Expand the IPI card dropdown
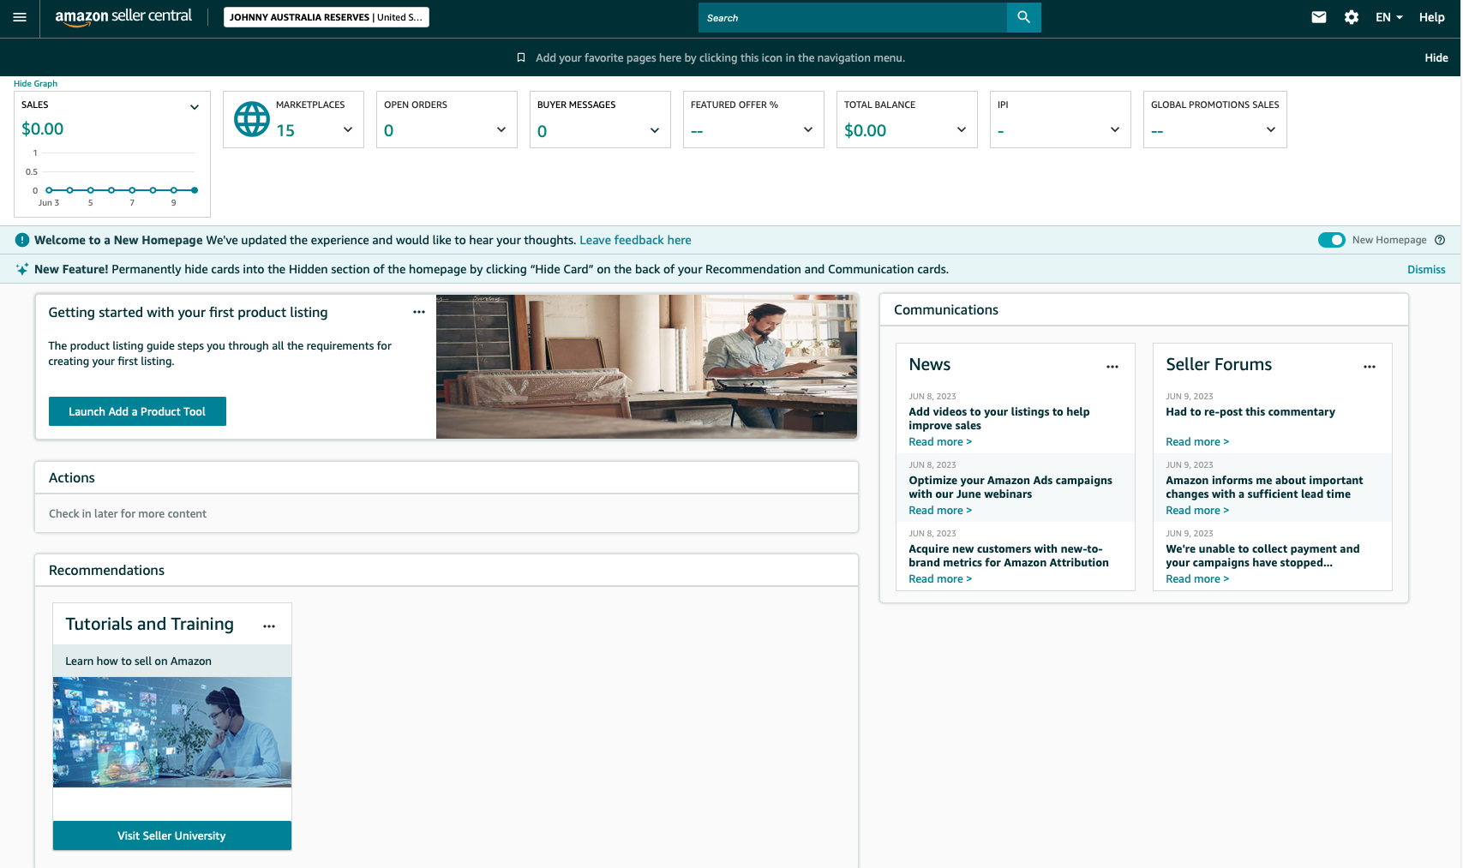This screenshot has height=868, width=1463. tap(1115, 129)
